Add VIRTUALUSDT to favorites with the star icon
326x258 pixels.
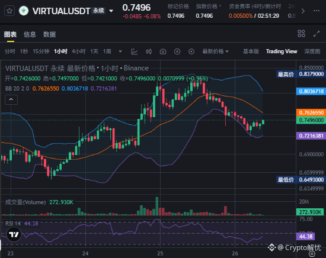[9, 11]
